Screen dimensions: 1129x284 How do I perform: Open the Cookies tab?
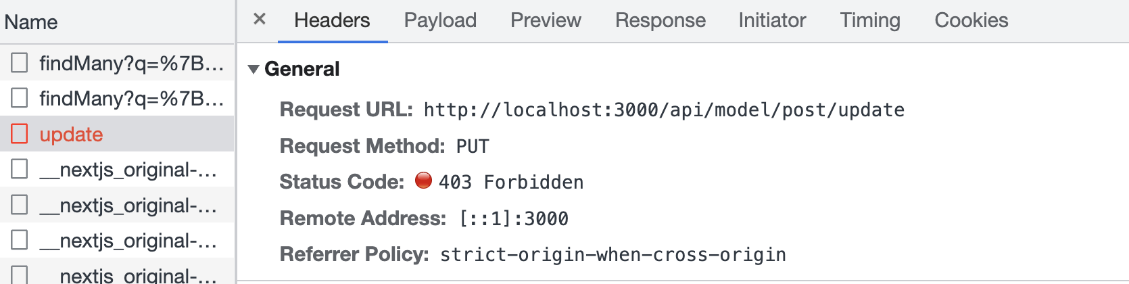click(971, 20)
